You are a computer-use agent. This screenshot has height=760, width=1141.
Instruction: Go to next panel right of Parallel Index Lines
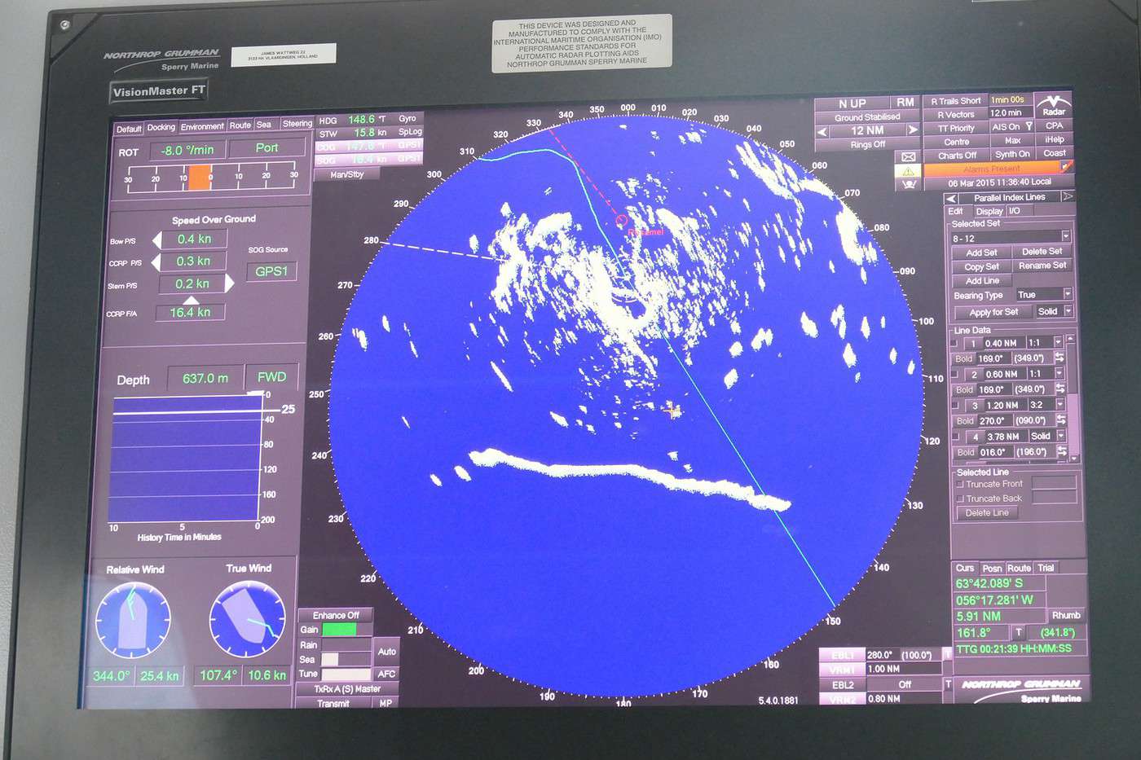coord(1068,197)
